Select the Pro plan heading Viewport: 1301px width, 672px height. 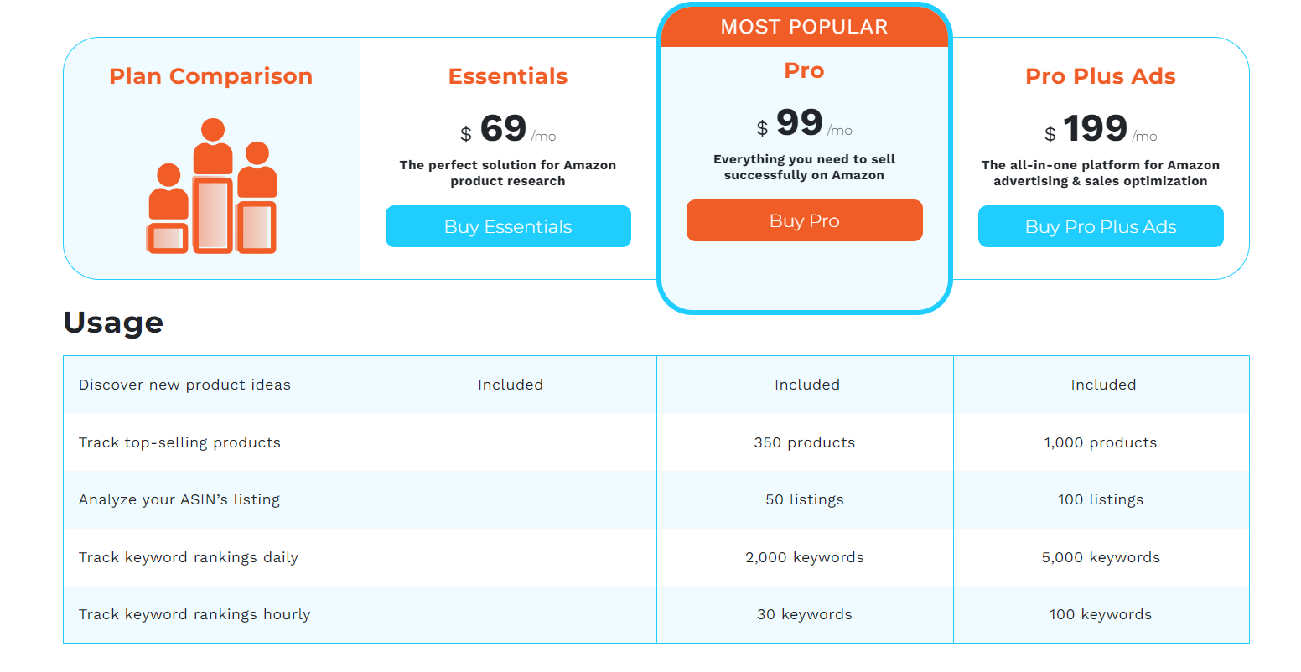804,70
